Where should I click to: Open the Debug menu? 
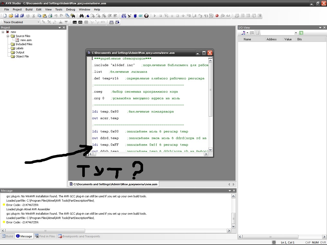(71, 9)
